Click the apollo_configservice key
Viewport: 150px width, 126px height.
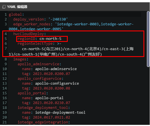tap(39, 79)
